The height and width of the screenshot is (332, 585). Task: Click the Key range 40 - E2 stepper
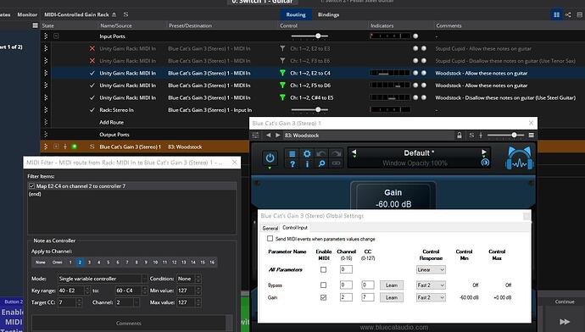(87, 290)
